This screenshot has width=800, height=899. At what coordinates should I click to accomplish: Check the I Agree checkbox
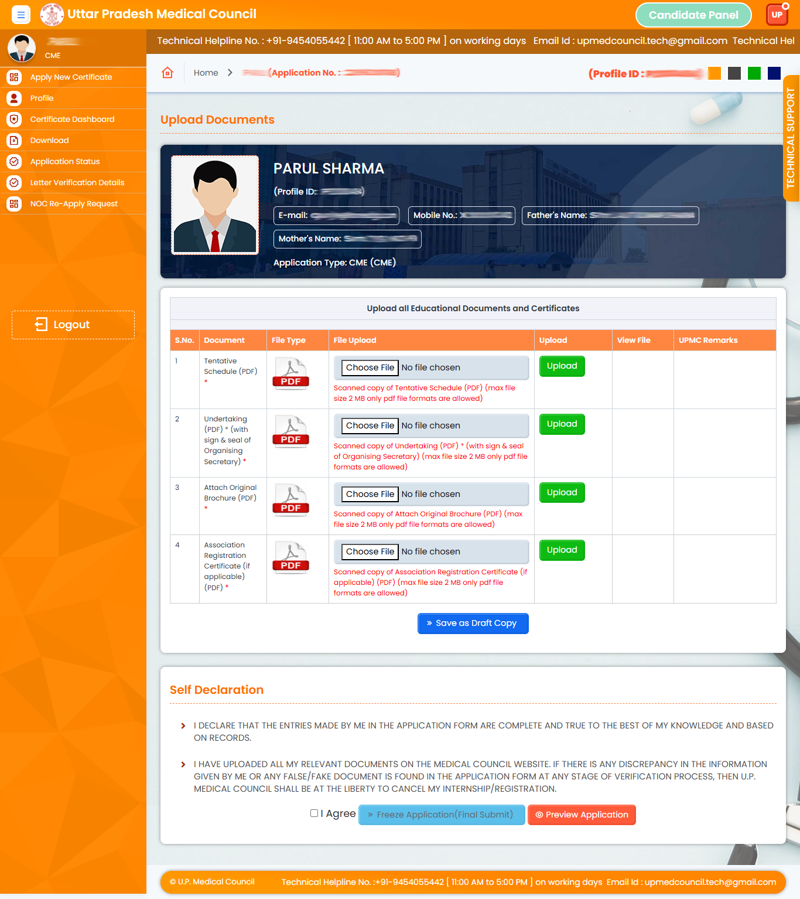(x=314, y=813)
